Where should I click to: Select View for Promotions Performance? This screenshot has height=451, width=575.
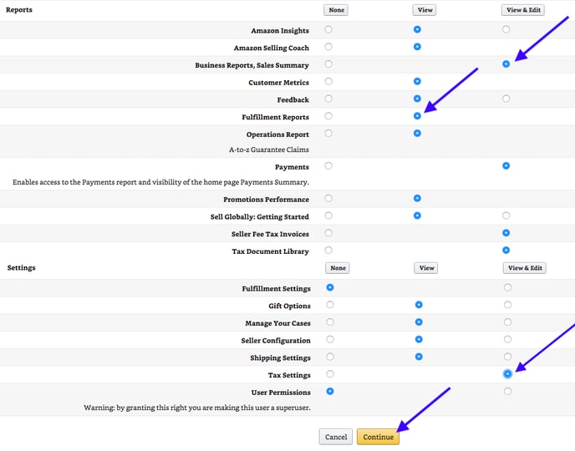pos(417,198)
